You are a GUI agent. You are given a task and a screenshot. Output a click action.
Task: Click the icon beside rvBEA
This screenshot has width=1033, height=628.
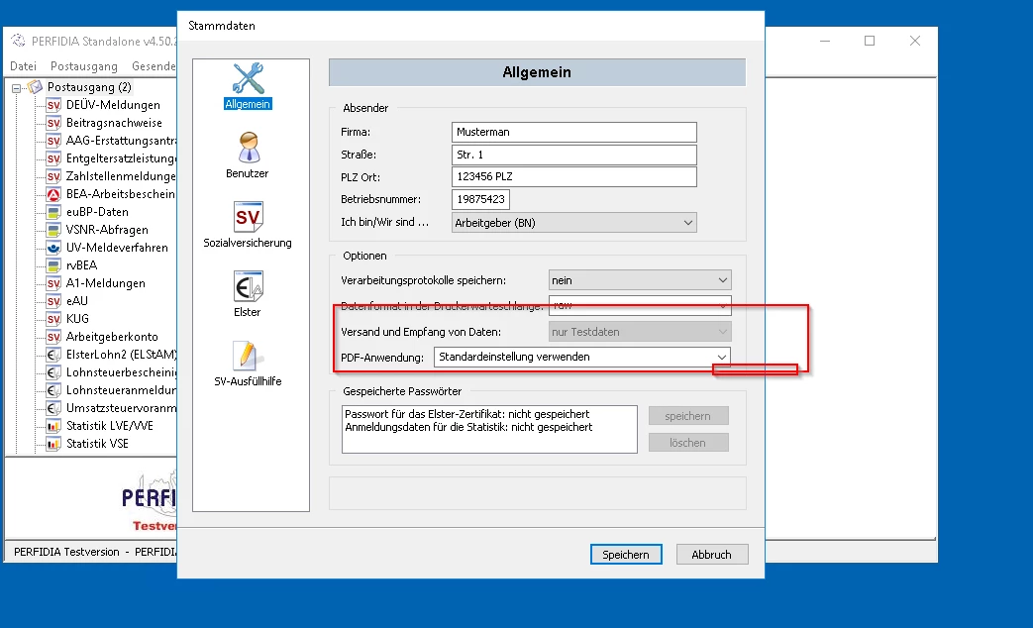[54, 265]
